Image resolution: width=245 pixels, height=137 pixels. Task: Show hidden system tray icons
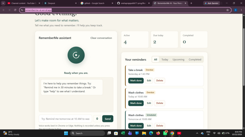point(197,133)
